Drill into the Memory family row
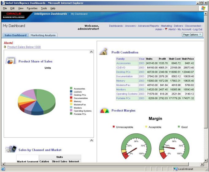The height and width of the screenshot is (172, 209). coord(121,81)
